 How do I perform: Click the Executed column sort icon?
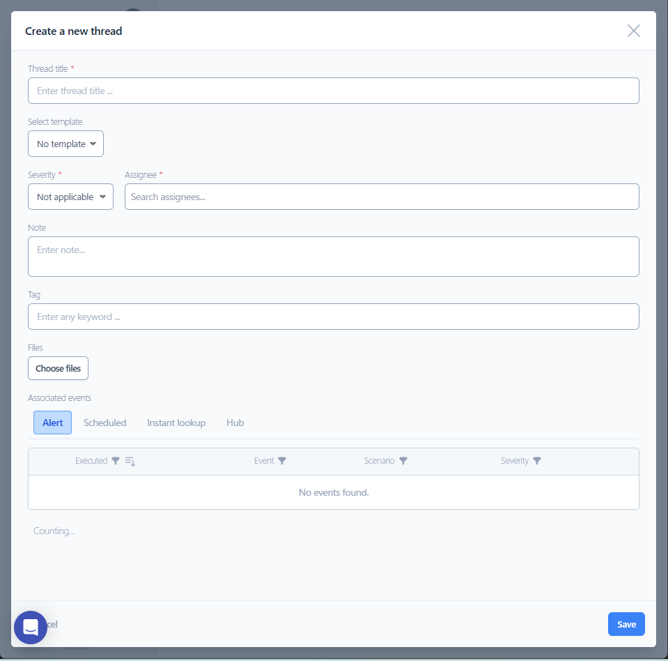point(130,461)
